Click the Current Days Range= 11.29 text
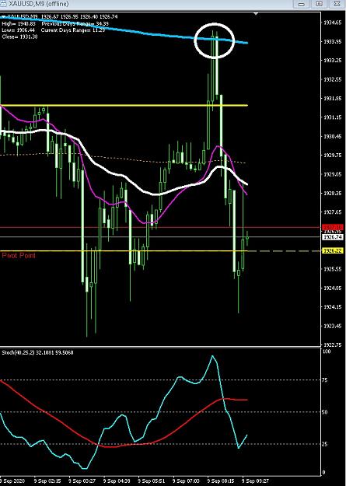 pos(73,30)
